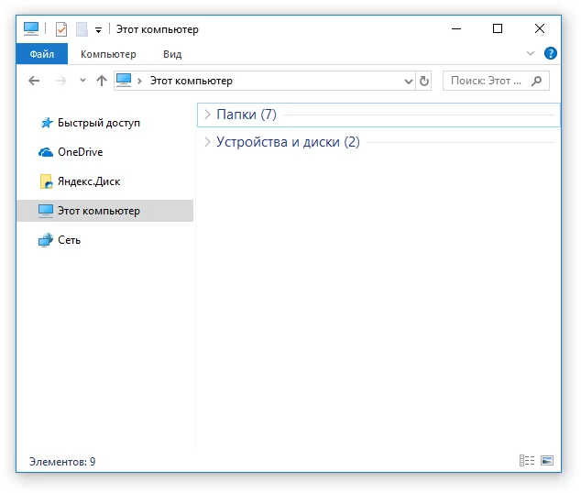
Task: Select Быстрый доступ in navigation pane
Action: coord(99,123)
